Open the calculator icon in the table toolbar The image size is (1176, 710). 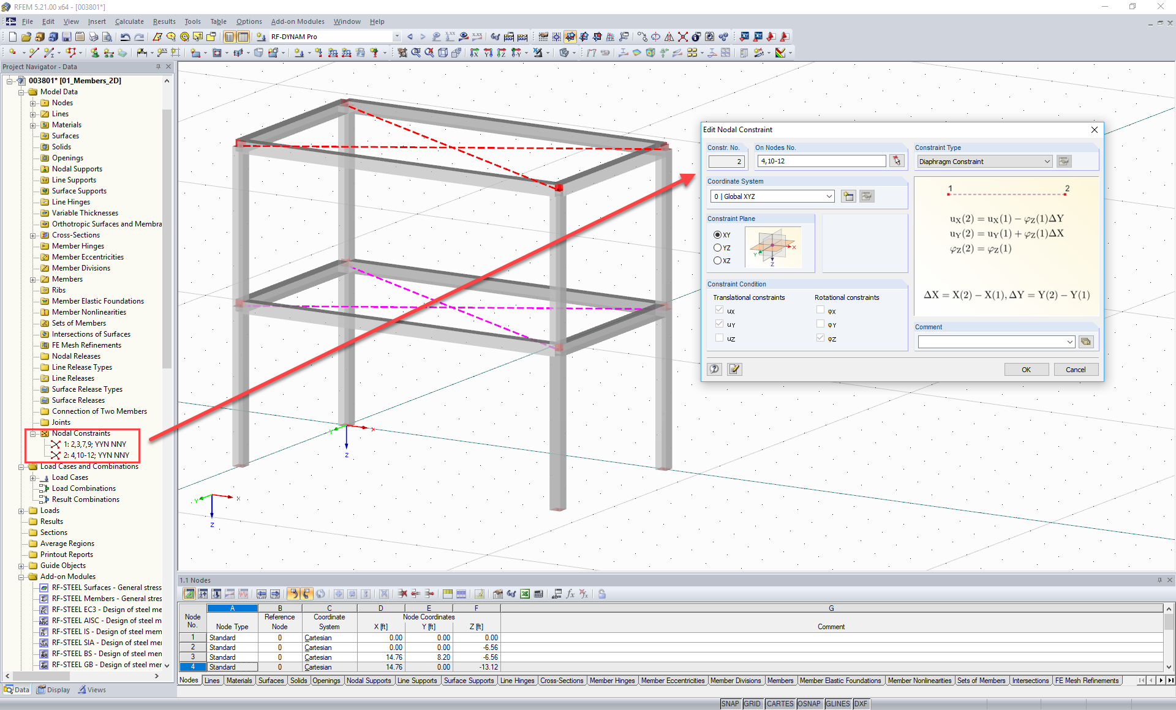click(x=538, y=594)
